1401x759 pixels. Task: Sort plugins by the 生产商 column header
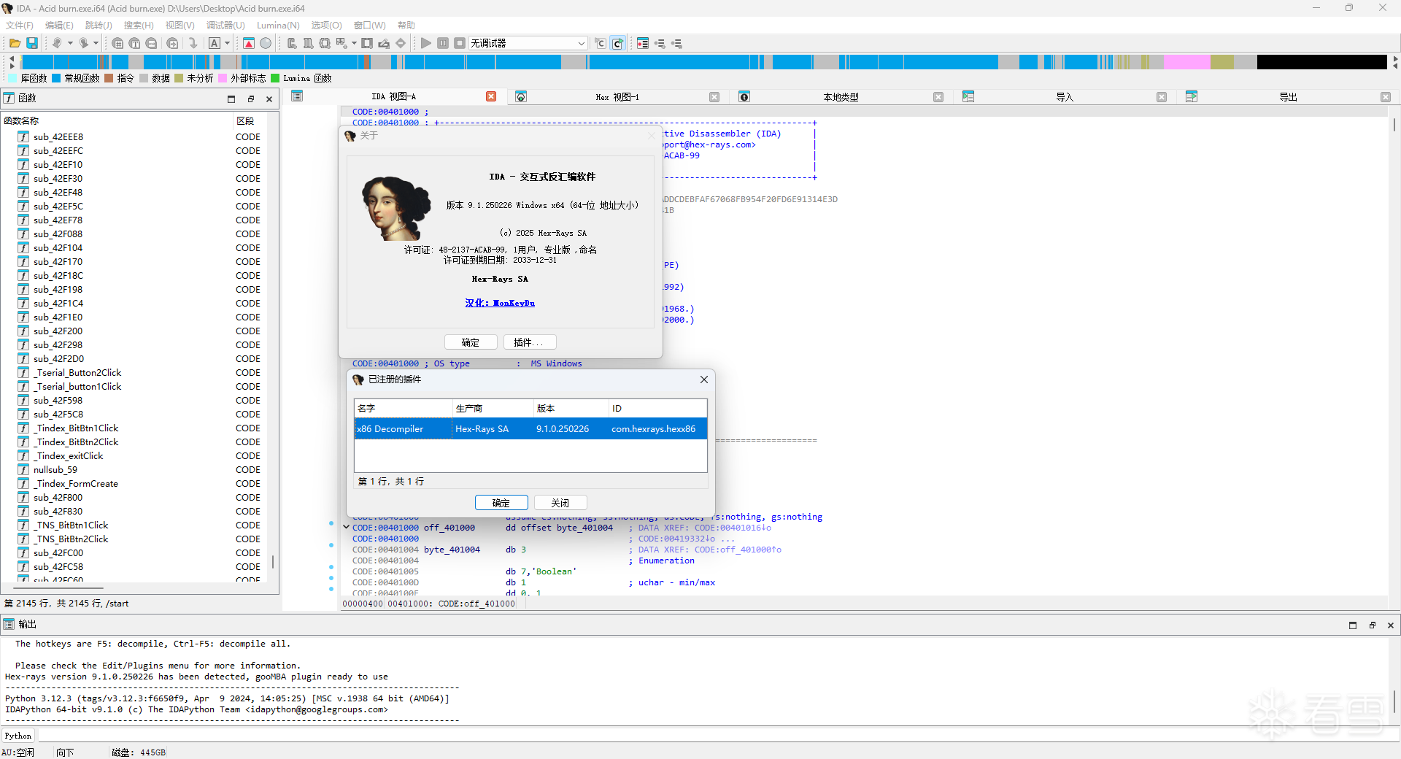[493, 409]
